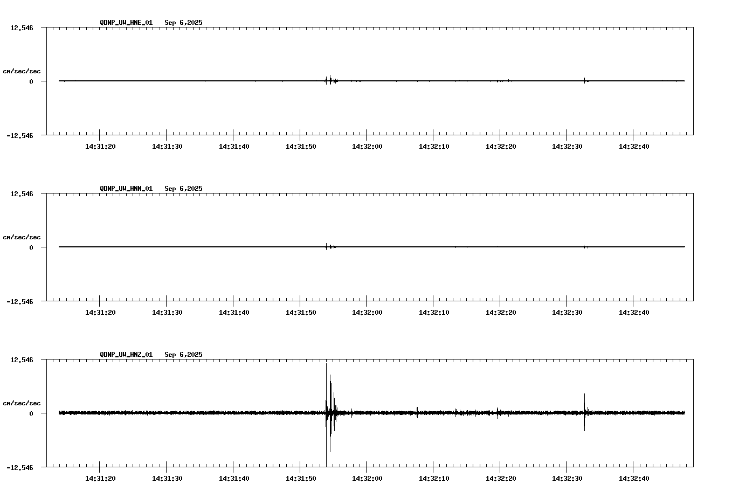Click the 14:32:00 time label under the HNN plot

pyautogui.click(x=367, y=312)
